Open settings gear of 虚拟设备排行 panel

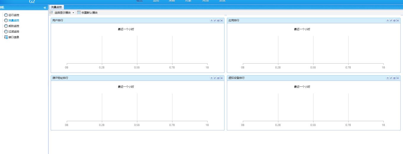click(394, 78)
